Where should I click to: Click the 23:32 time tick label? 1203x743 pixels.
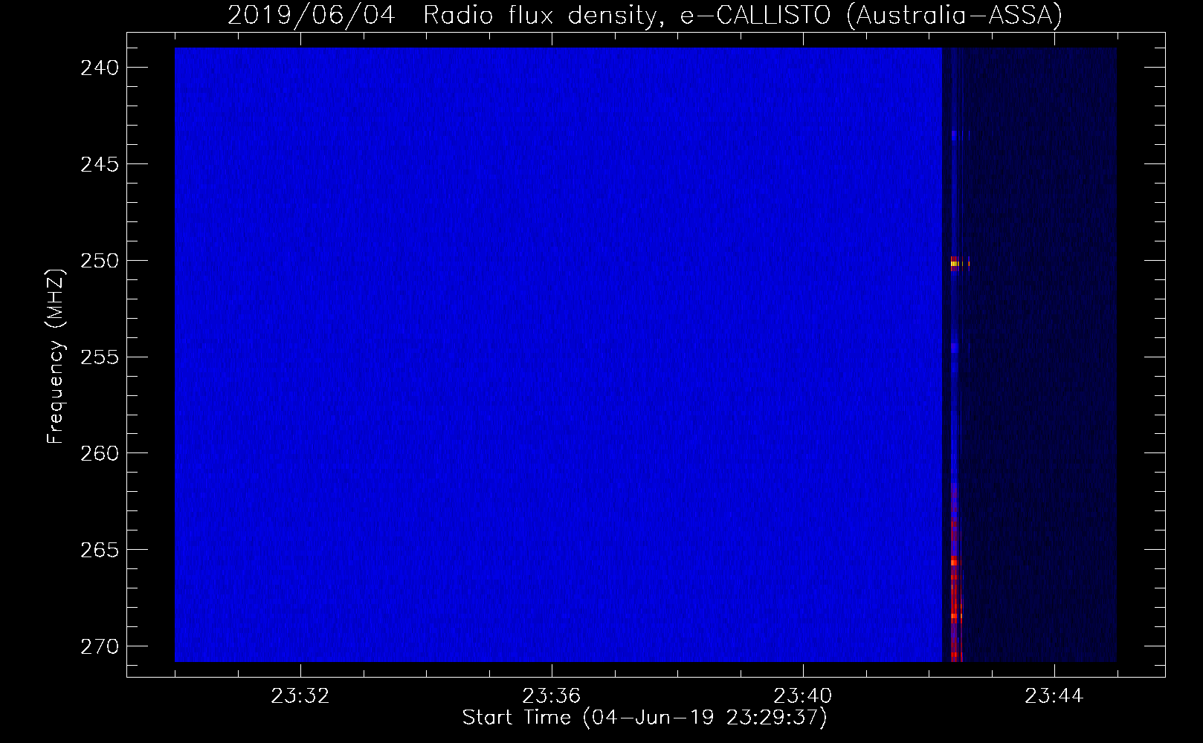point(300,696)
